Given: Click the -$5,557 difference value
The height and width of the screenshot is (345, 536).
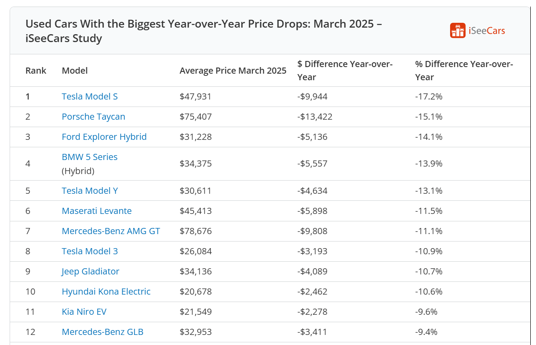Looking at the screenshot, I should [x=312, y=164].
